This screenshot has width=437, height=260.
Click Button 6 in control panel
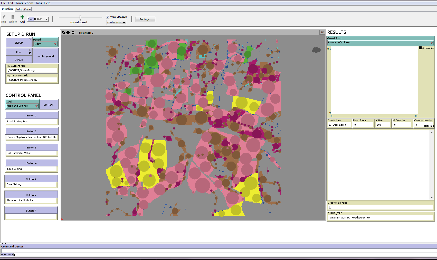(31, 195)
